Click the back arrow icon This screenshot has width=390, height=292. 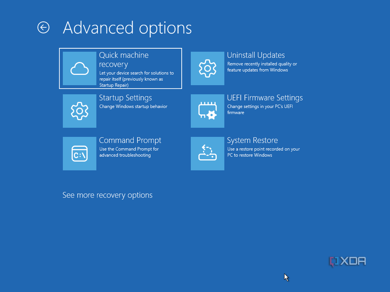click(43, 27)
